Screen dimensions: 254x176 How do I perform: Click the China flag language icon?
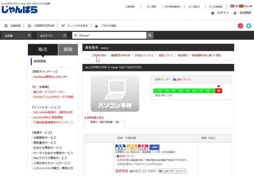pyautogui.click(x=241, y=6)
